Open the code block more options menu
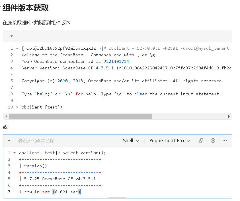240x201 pixels. click(x=225, y=140)
